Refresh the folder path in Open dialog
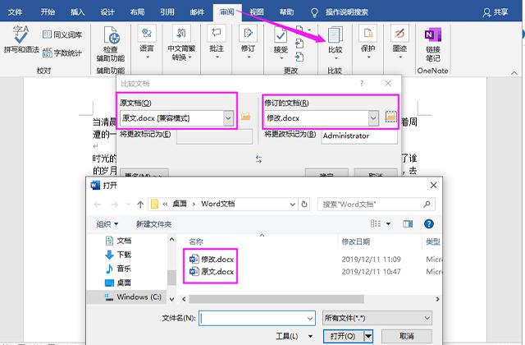 [x=304, y=205]
